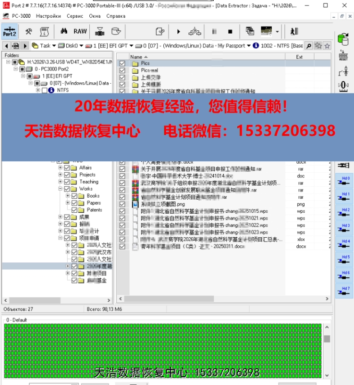Click the magnifier icon in path bar
The image size is (354, 385).
pyautogui.click(x=309, y=46)
